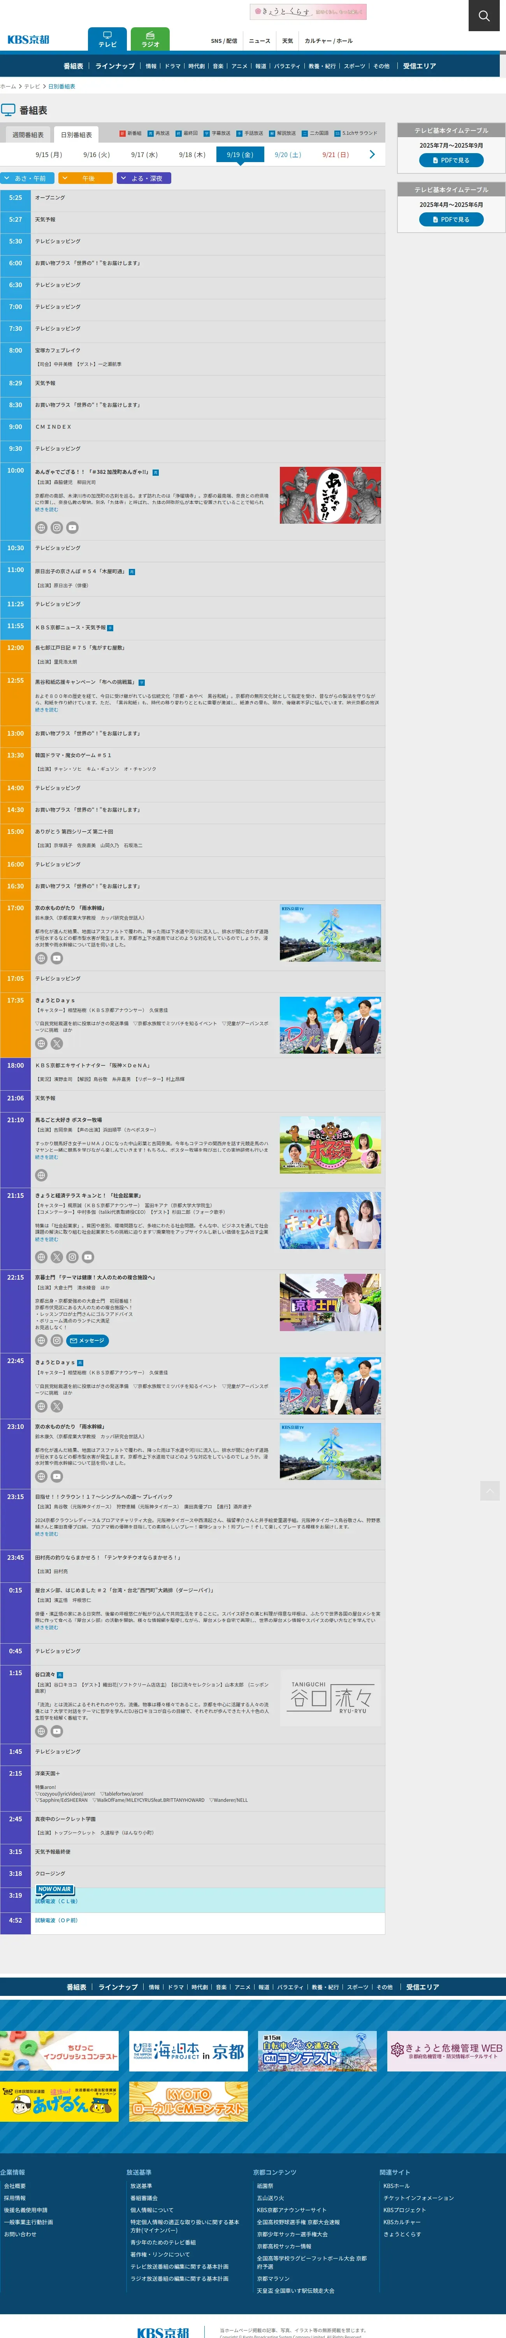
Task: Click the KBS京都 logo in the header
Action: [x=28, y=39]
